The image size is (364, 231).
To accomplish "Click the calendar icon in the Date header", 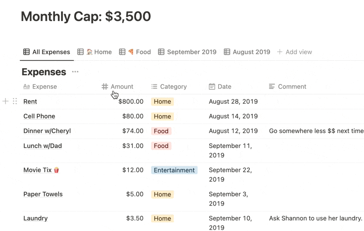I will pos(212,86).
